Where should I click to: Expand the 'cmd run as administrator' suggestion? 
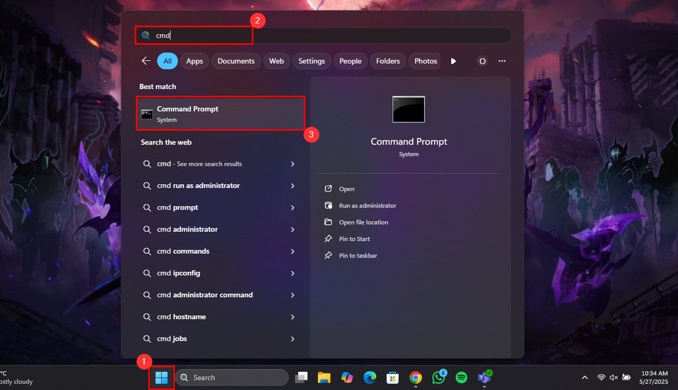(292, 186)
